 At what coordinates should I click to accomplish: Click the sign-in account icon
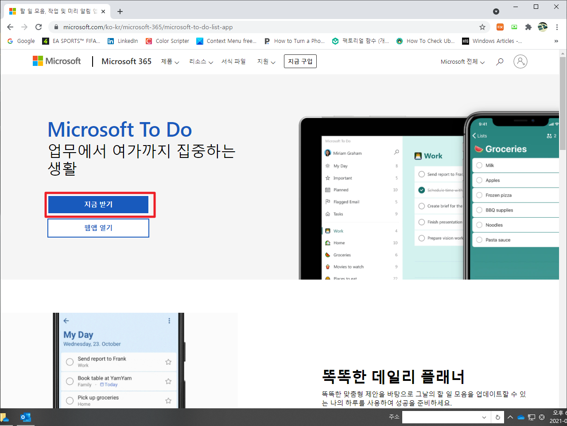(520, 61)
